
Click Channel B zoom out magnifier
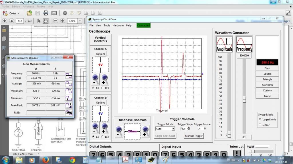coord(96,128)
